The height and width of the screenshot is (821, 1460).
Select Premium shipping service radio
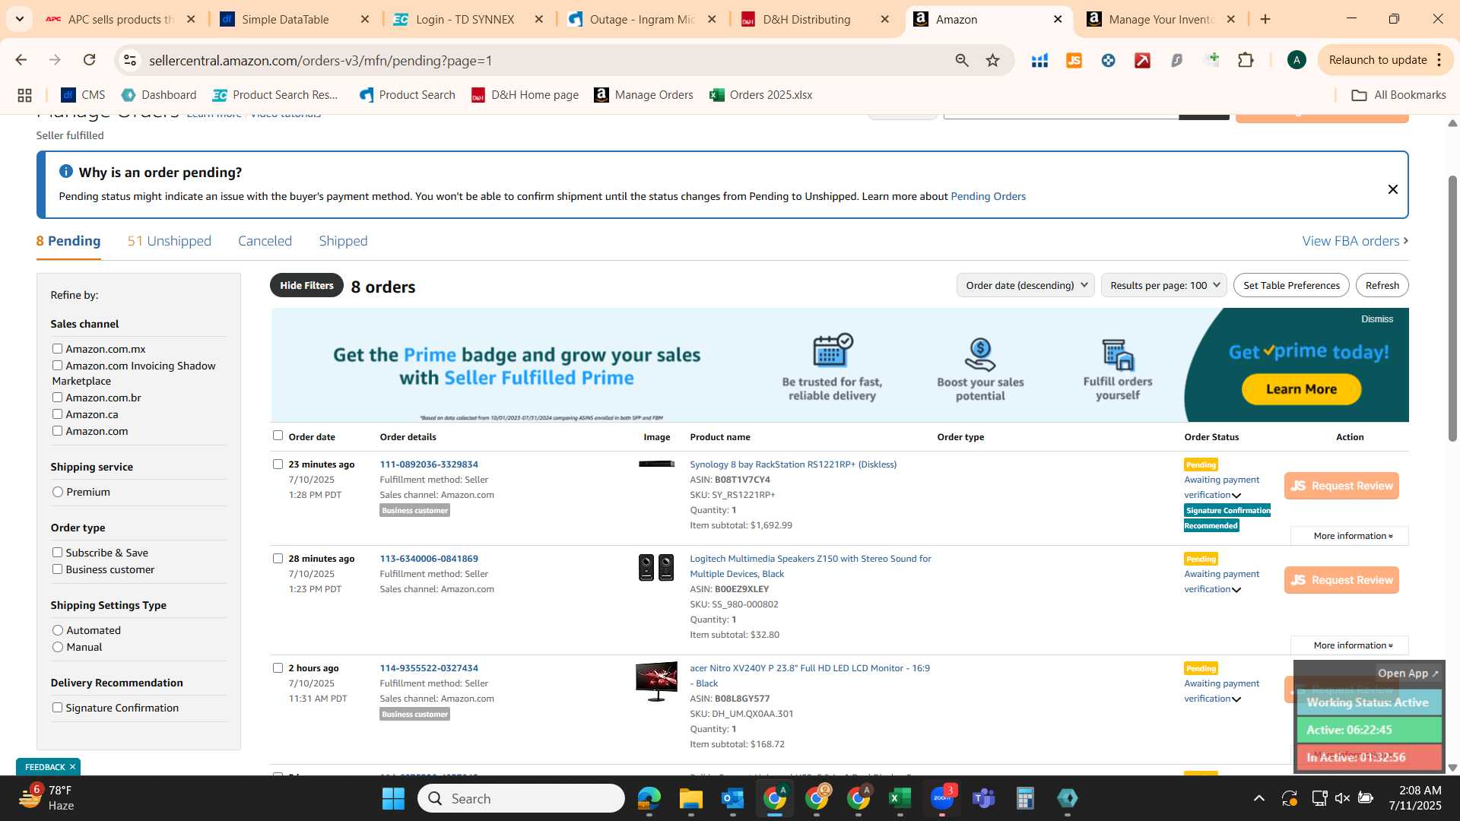[58, 492]
